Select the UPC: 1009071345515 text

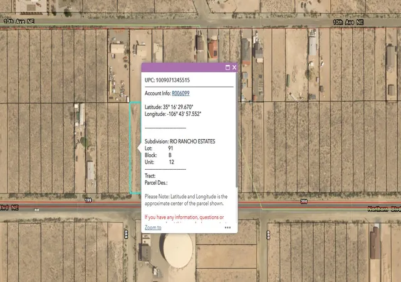pos(167,80)
